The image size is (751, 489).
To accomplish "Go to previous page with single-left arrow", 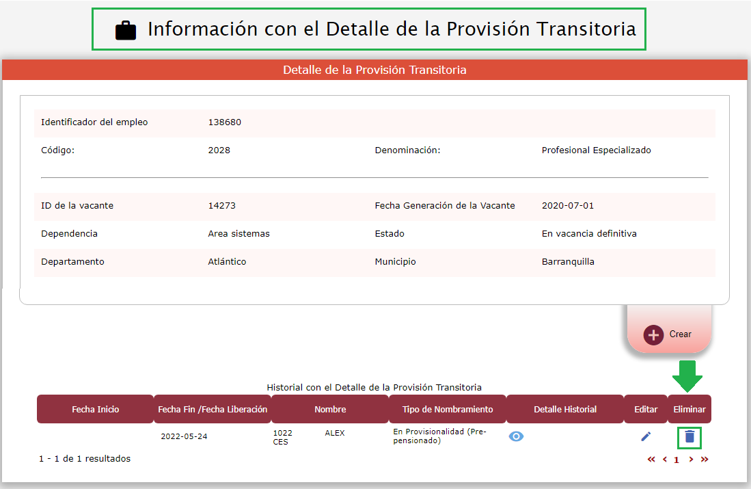I will pyautogui.click(x=665, y=460).
